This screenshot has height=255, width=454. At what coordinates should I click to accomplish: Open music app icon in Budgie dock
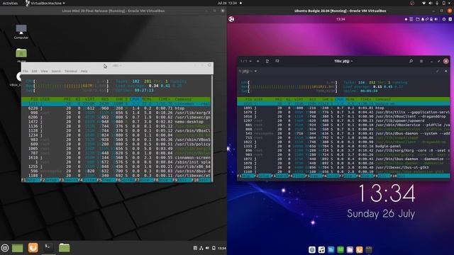pyautogui.click(x=321, y=249)
